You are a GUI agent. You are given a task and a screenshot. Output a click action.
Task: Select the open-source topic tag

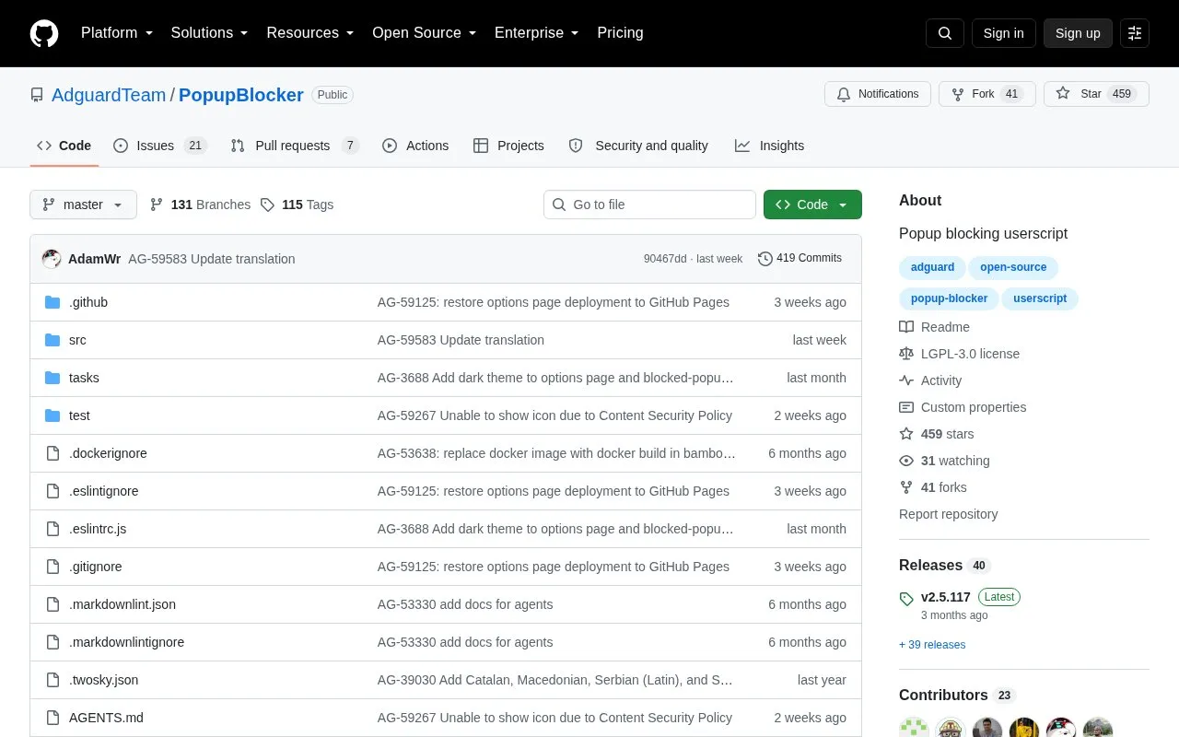point(1013,267)
